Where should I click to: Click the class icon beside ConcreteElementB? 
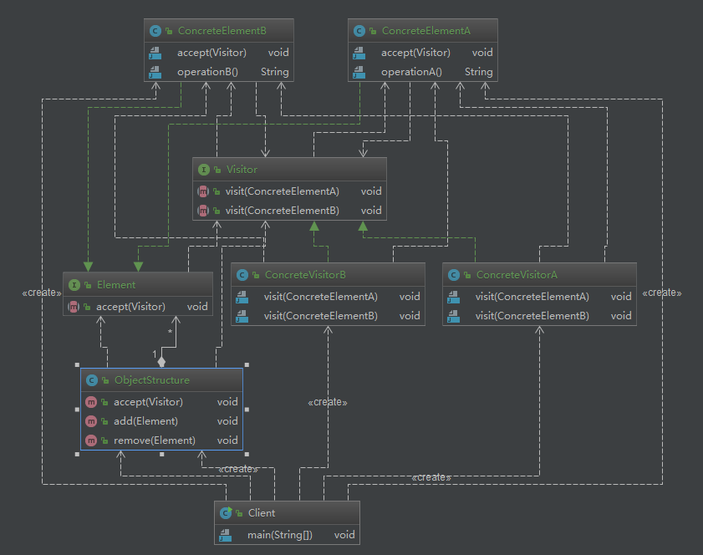point(155,31)
